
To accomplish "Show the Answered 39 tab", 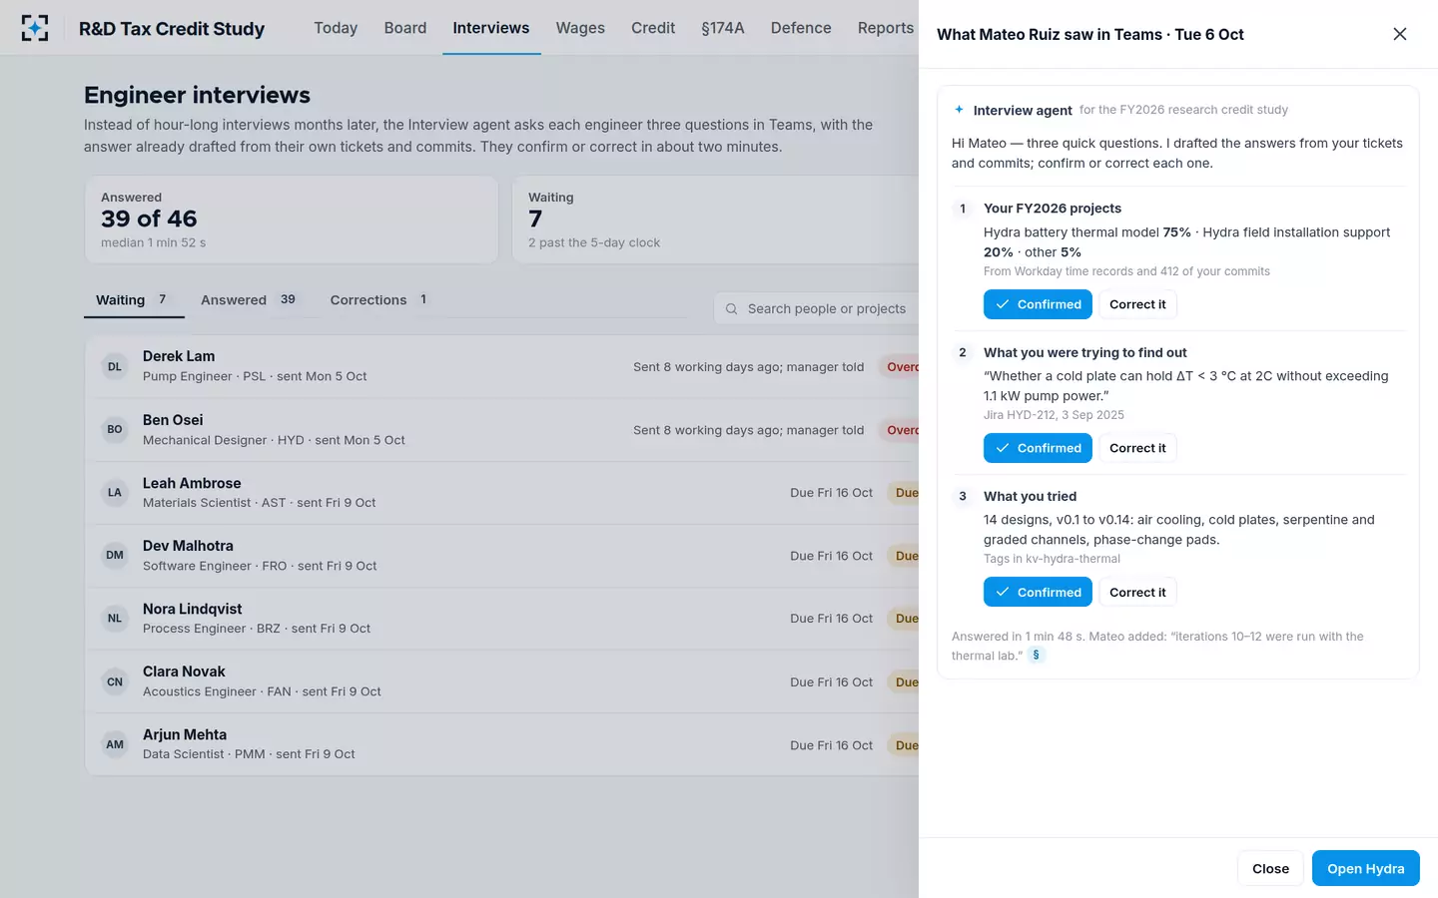I will [251, 300].
